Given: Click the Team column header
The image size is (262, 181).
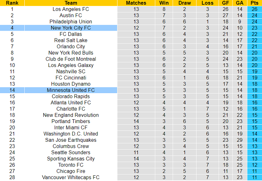Looking at the screenshot, I should coord(71,3).
